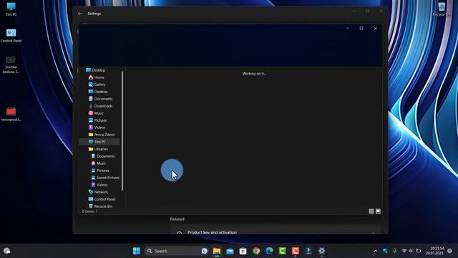
Task: Open Saved Pictures under Libraries
Action: [105, 178]
